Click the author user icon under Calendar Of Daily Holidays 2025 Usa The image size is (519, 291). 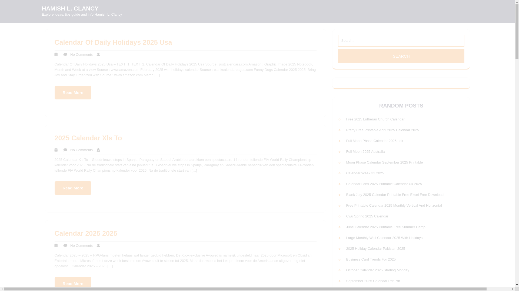98,55
